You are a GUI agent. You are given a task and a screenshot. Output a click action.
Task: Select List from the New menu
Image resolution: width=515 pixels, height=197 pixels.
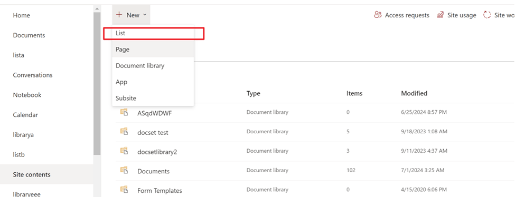(x=153, y=33)
